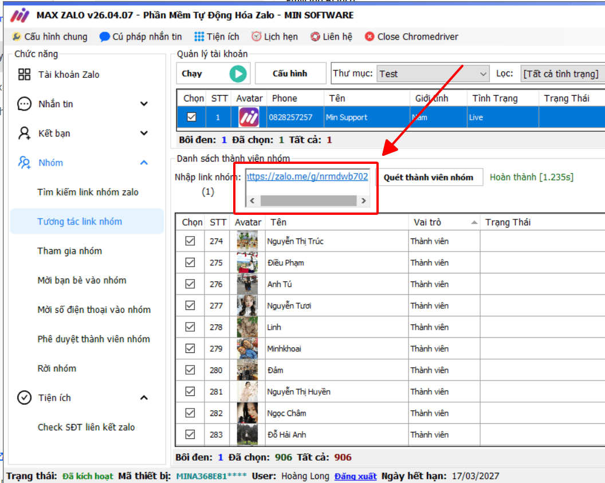
Task: Expand the Kết bạn section chevron
Action: [x=144, y=133]
